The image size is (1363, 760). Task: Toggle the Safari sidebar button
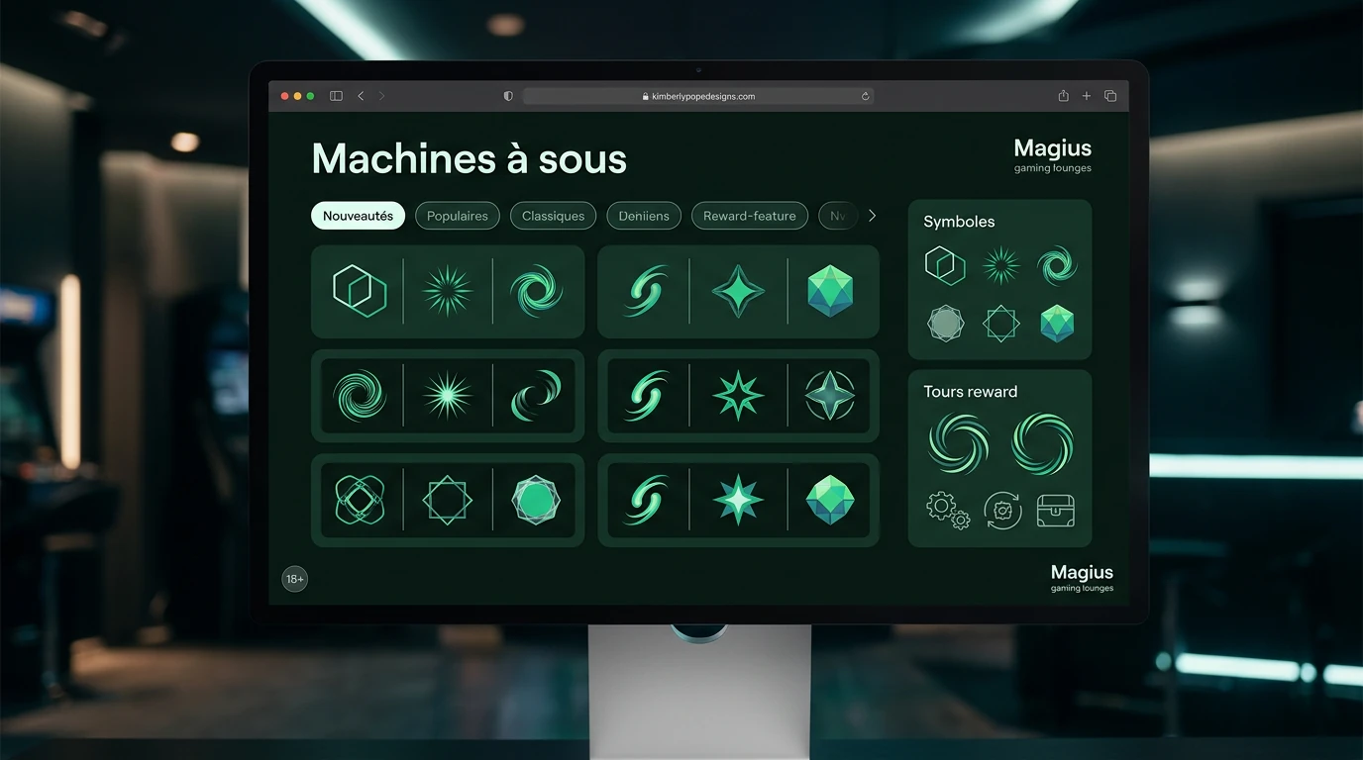point(336,96)
